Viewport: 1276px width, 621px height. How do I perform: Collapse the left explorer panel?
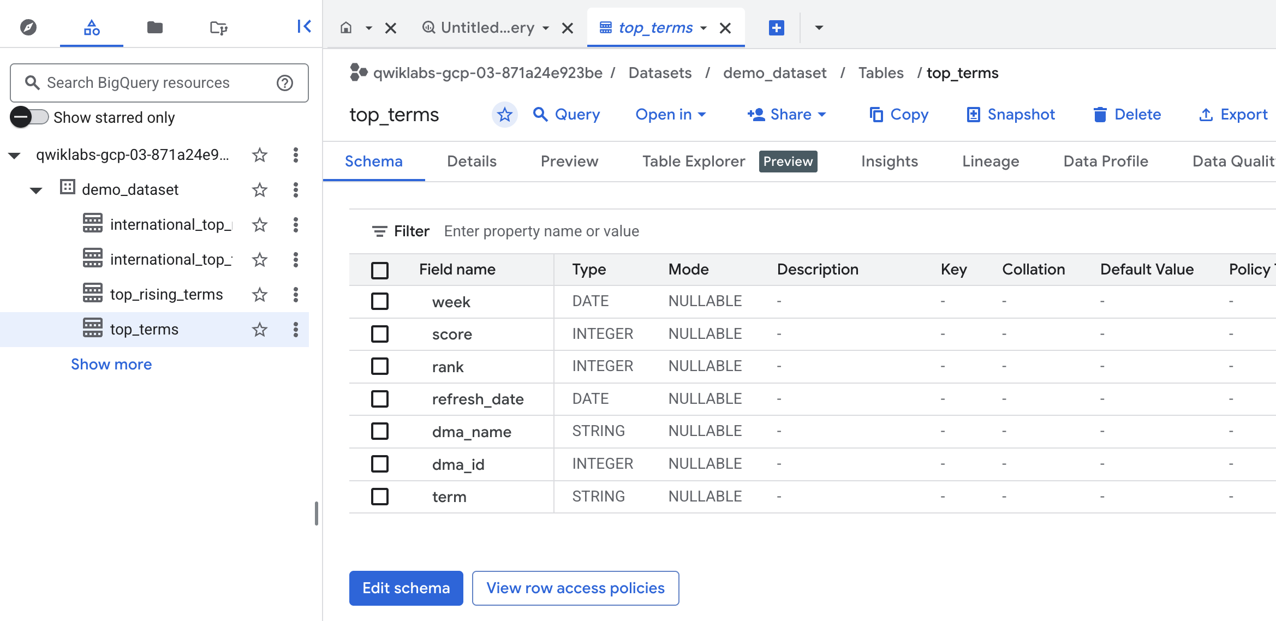point(304,26)
